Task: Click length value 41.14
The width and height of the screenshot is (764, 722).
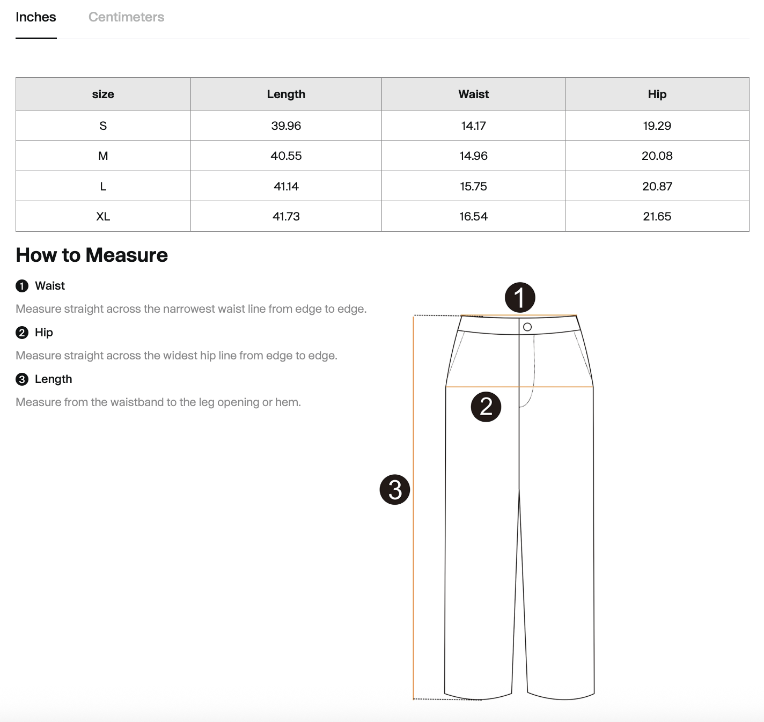Action: pos(286,186)
